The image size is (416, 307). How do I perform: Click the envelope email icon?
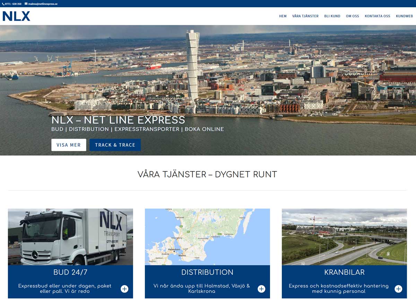(x=26, y=4)
